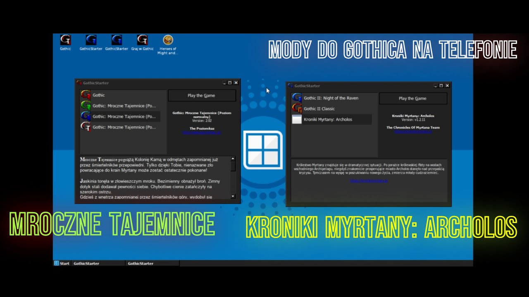The height and width of the screenshot is (297, 529).
Task: Maximize the right GothicStarter window
Action: (x=441, y=86)
